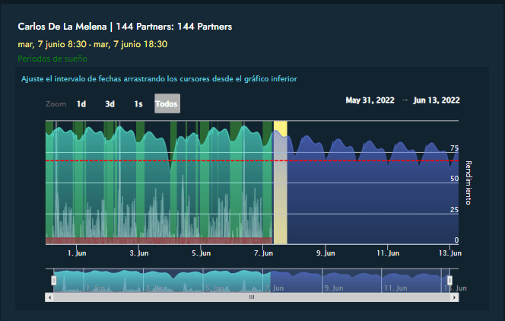Click the scrollbar right arrow
Image resolution: width=505 pixels, height=321 pixels.
[455, 297]
